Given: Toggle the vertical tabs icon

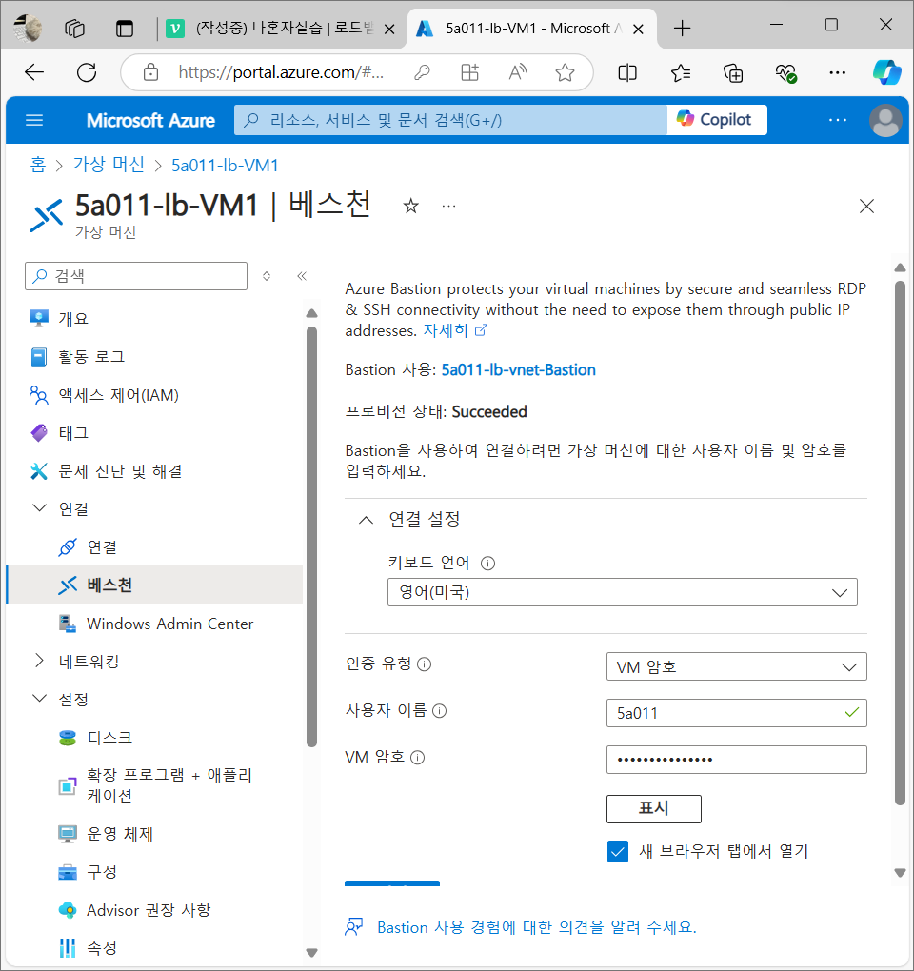Looking at the screenshot, I should [x=125, y=29].
